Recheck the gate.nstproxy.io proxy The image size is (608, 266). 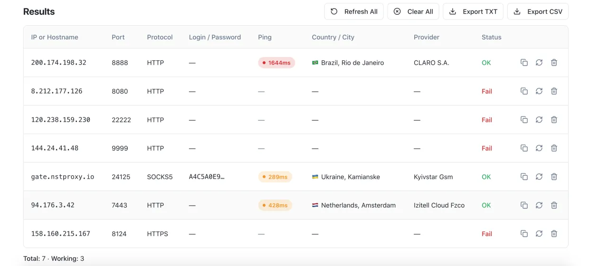tap(539, 177)
